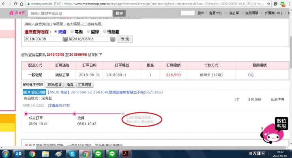
Task: Click the browser forward arrow
Action: click(x=9, y=4)
